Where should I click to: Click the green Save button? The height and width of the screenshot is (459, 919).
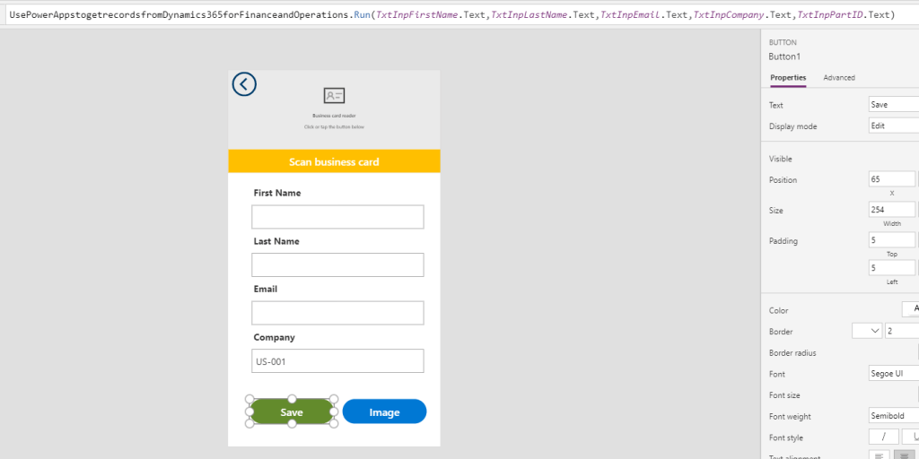(292, 412)
